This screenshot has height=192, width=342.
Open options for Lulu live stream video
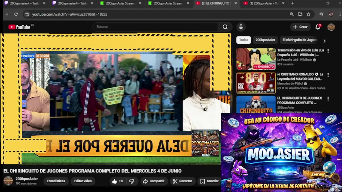[328, 51]
